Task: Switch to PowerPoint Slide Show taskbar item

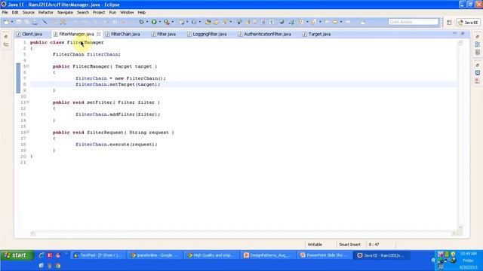Action: pos(324,255)
